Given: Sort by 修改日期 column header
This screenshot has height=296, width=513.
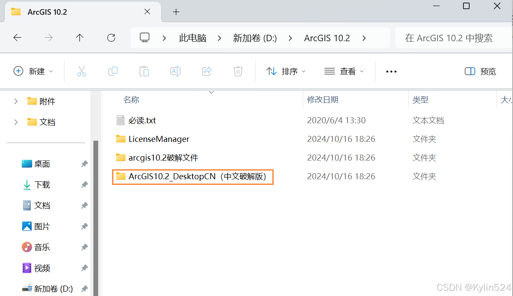Looking at the screenshot, I should tap(323, 100).
